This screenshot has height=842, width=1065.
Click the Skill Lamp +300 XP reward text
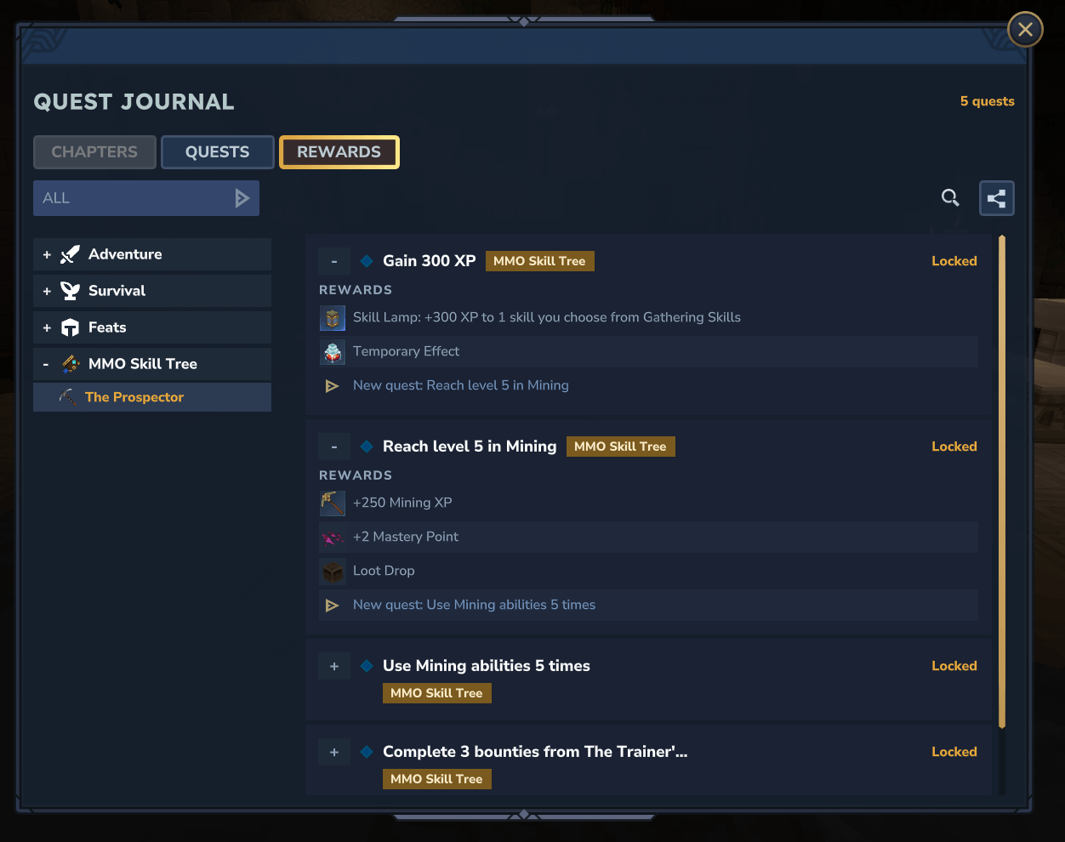tap(547, 317)
